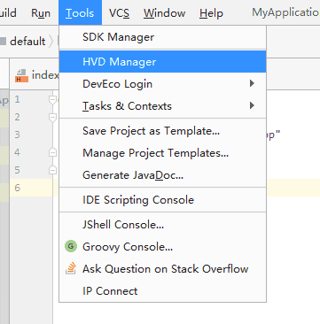This screenshot has width=320, height=324.
Task: Click the Stack Overflow icon in menu
Action: pos(71,268)
